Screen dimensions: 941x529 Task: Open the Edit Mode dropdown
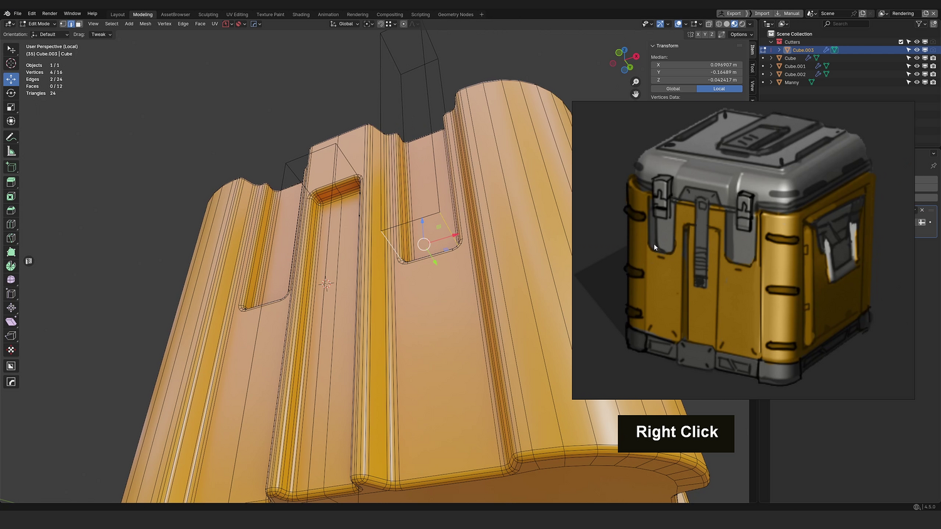click(x=38, y=24)
